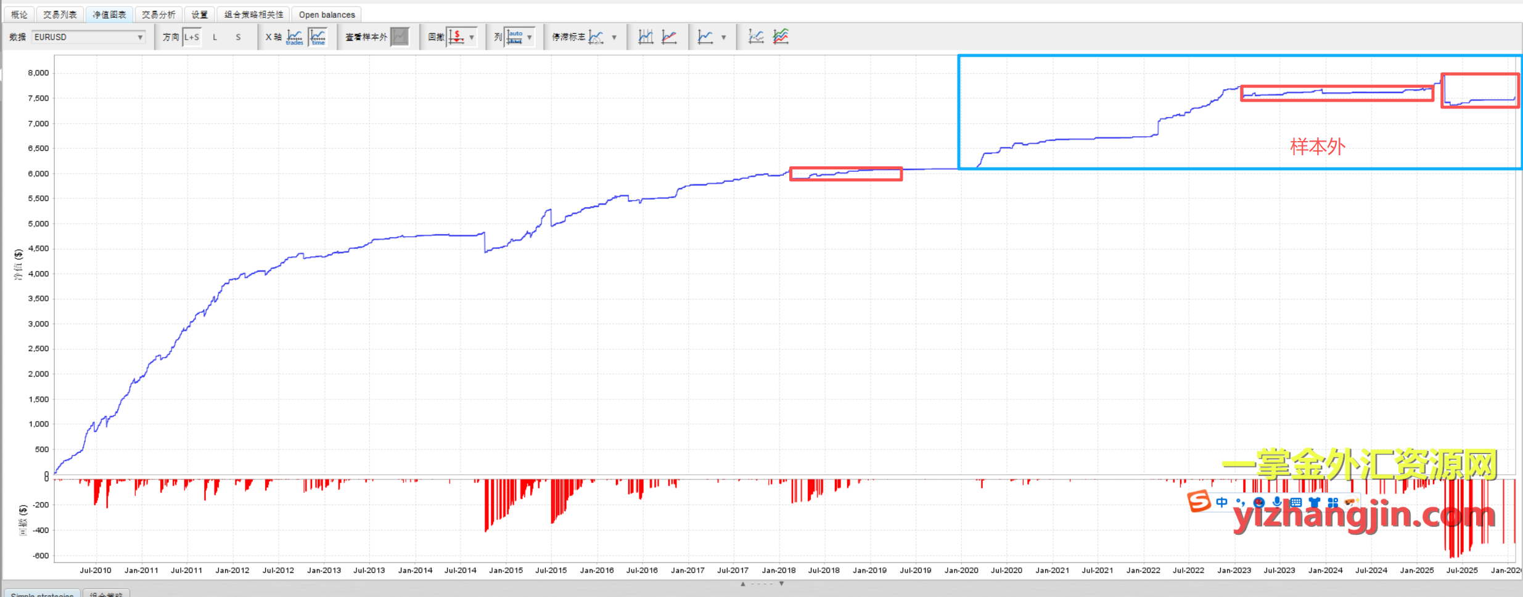Open the Open balances tab
This screenshot has height=597, width=1523.
(327, 14)
